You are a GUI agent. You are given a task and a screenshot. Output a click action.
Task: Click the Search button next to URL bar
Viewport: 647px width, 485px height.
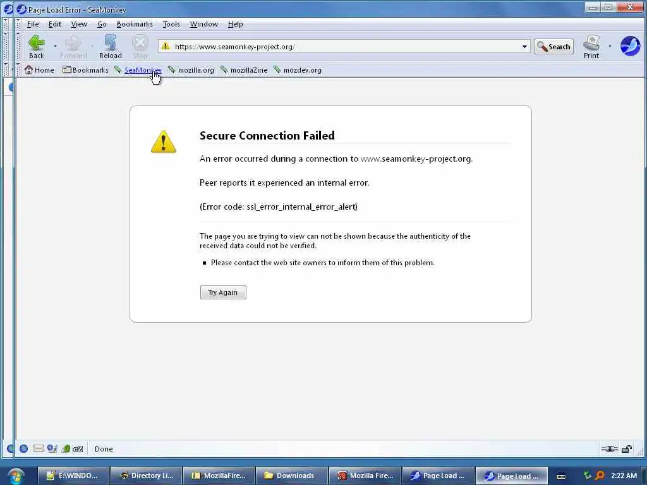(x=553, y=47)
